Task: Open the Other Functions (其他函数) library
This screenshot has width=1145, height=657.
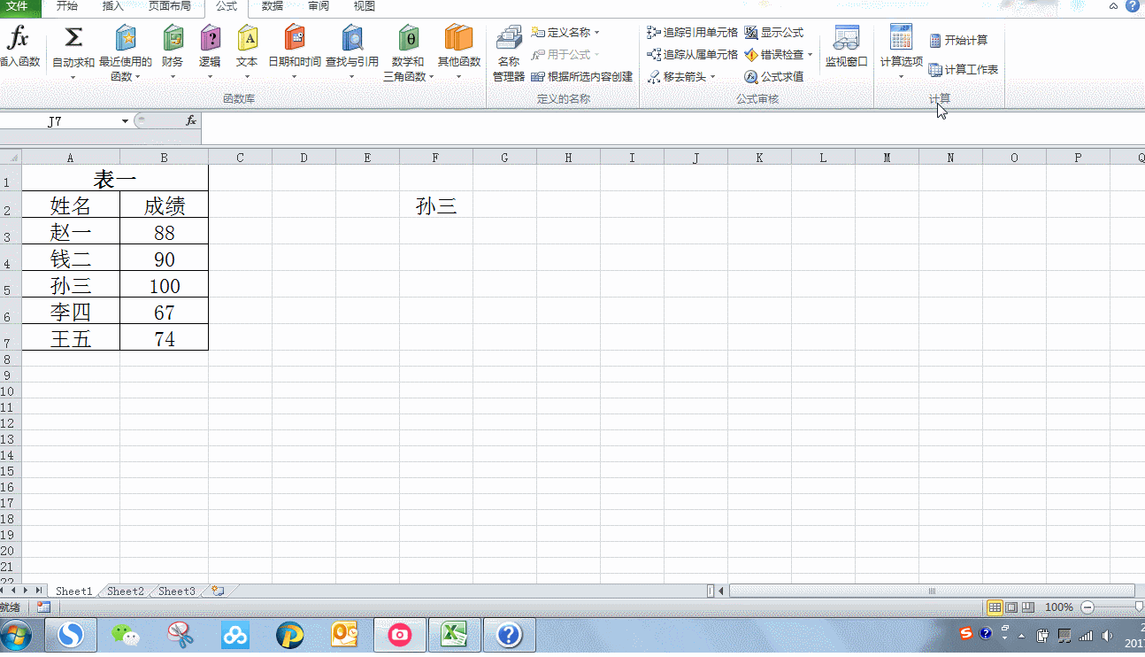Action: coord(458,53)
